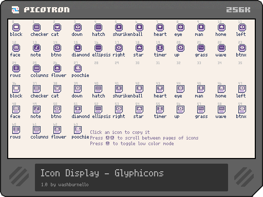Click the rounded btnx icon numbered 23
The width and height of the screenshot is (263, 197).
point(242,48)
